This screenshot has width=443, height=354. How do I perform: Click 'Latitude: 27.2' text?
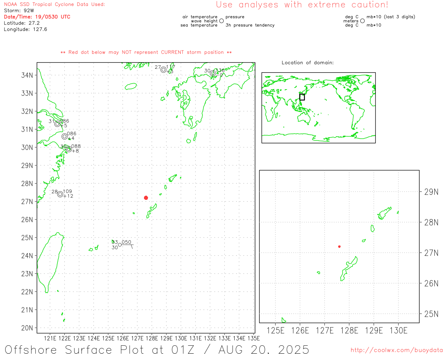[x=22, y=23]
